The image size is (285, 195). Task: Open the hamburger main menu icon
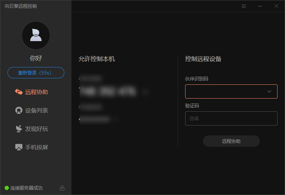(244, 6)
